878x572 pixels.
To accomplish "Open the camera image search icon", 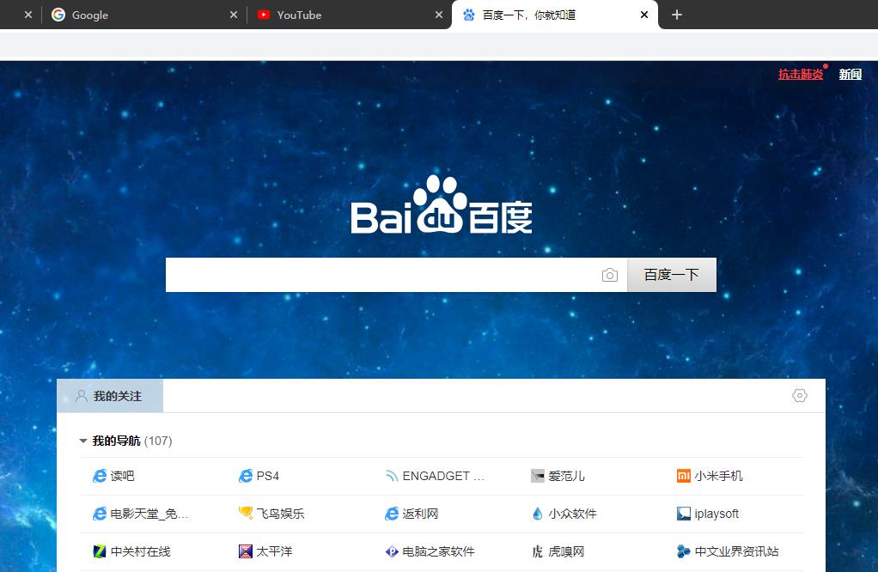I will click(610, 275).
